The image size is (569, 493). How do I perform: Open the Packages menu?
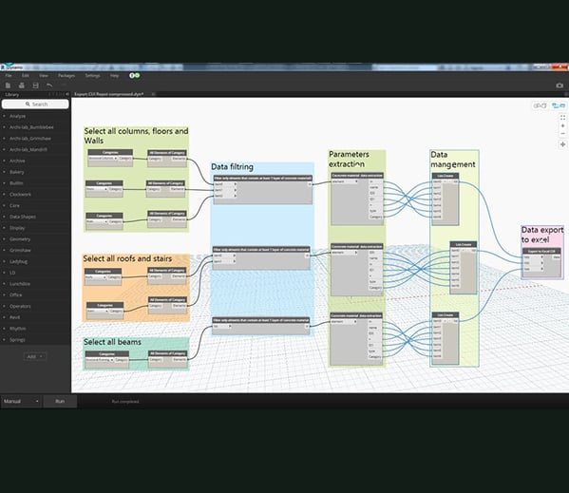66,75
